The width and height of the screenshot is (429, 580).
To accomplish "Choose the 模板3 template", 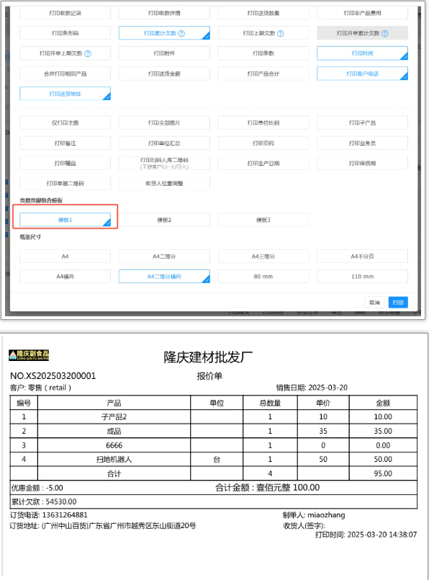I will click(263, 220).
